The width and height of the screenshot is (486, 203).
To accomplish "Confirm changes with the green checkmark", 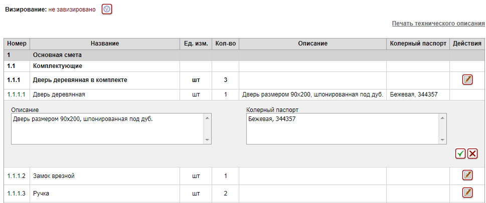I will point(460,154).
